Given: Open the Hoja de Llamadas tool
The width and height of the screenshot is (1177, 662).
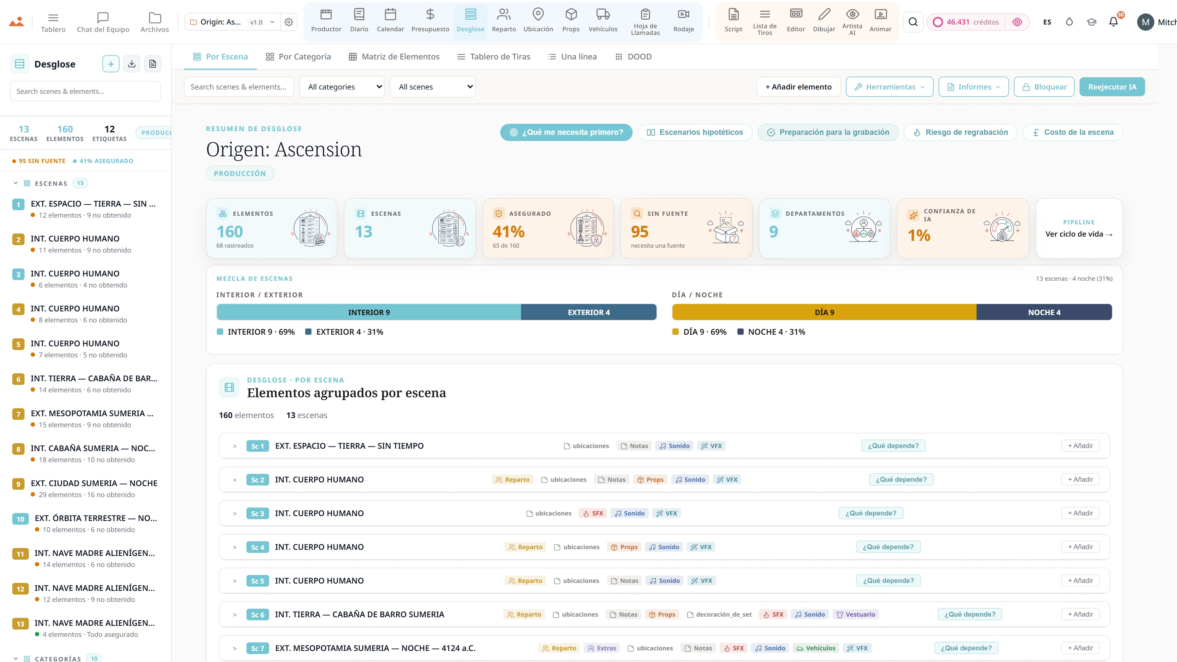Looking at the screenshot, I should coord(645,21).
